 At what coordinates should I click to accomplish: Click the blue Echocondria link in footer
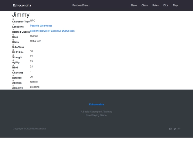[x=96, y=105]
